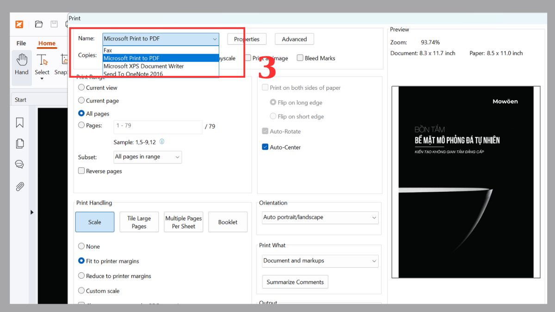Open the Pages thumbnail panel icon
This screenshot has height=312, width=555.
click(19, 143)
